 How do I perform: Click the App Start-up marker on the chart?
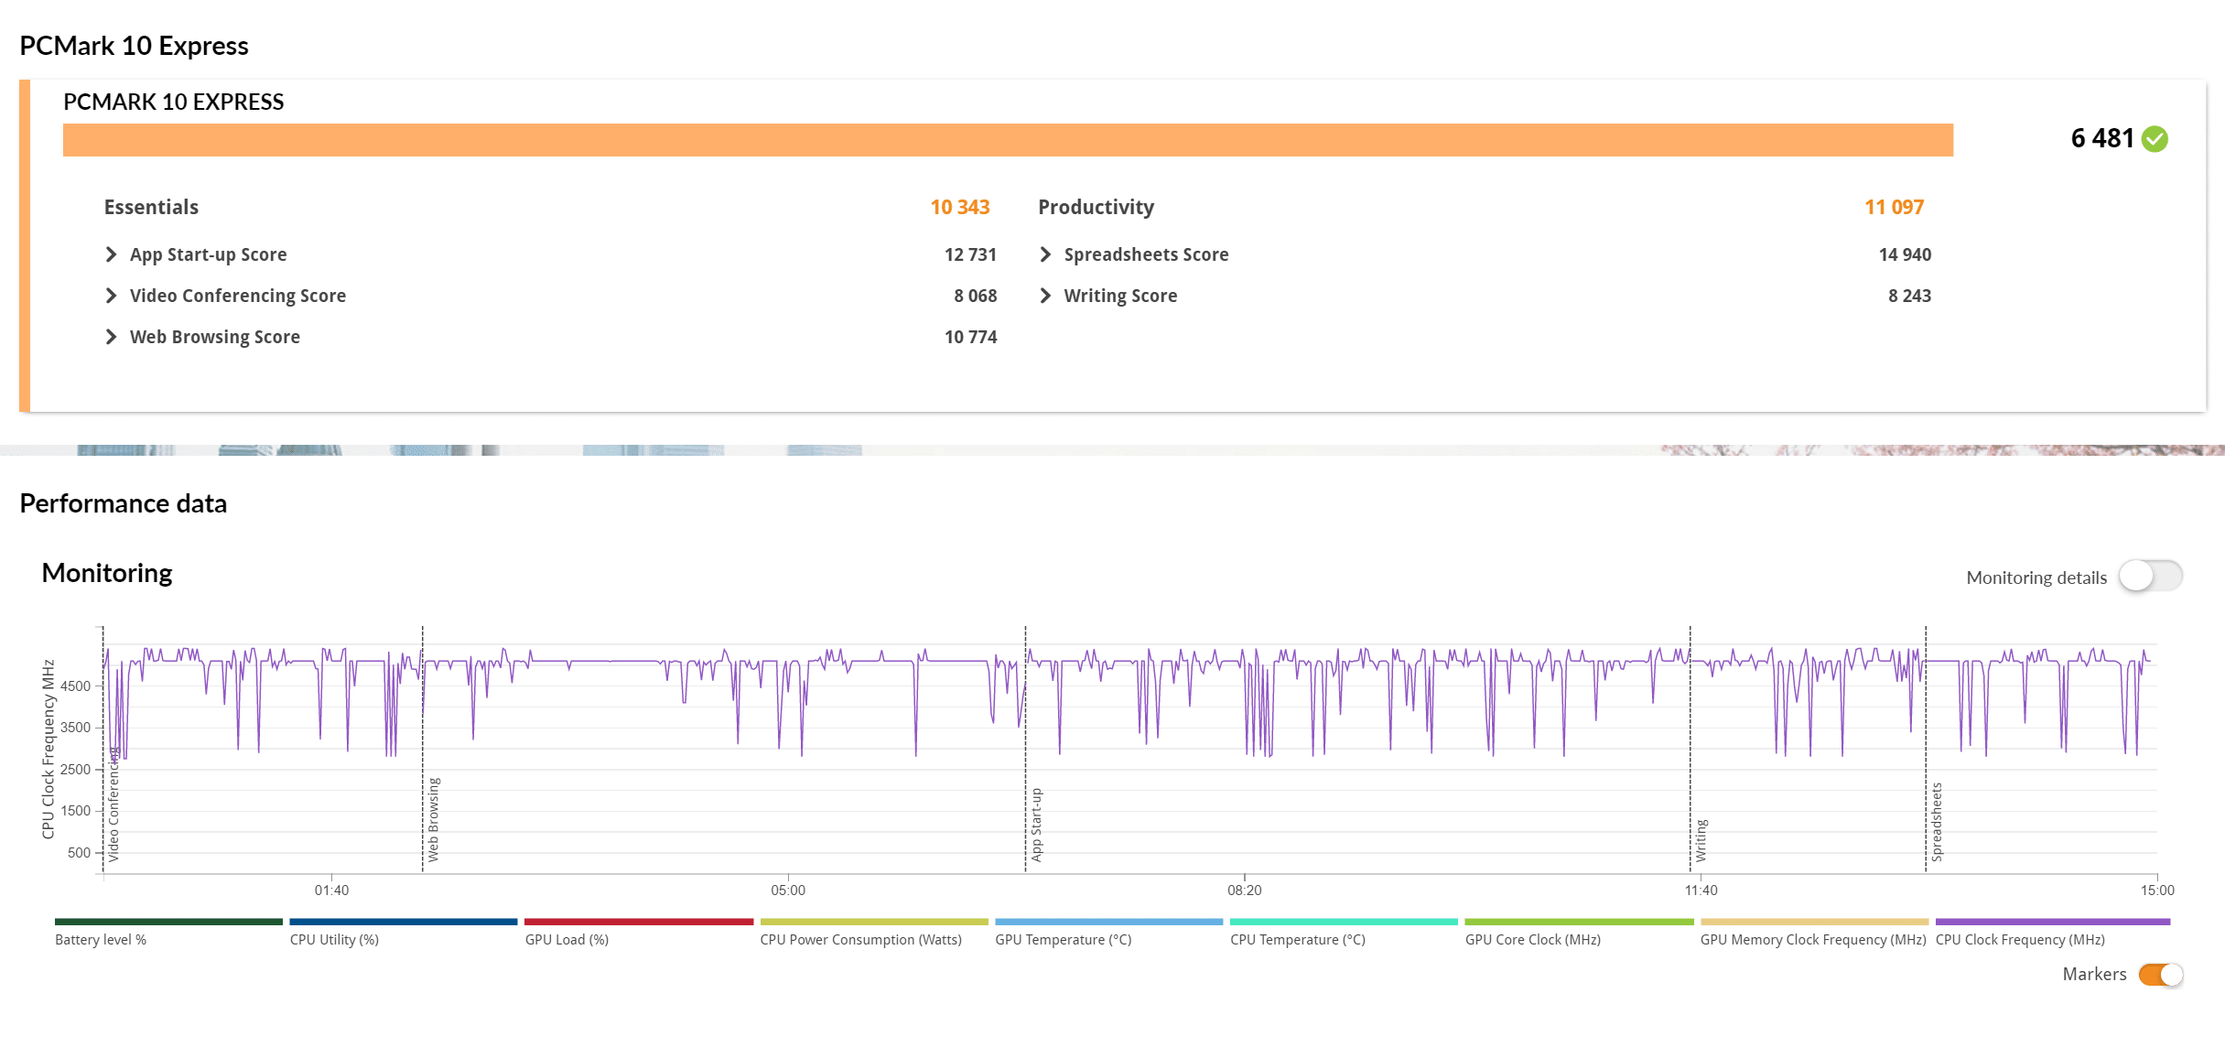pyautogui.click(x=1037, y=825)
